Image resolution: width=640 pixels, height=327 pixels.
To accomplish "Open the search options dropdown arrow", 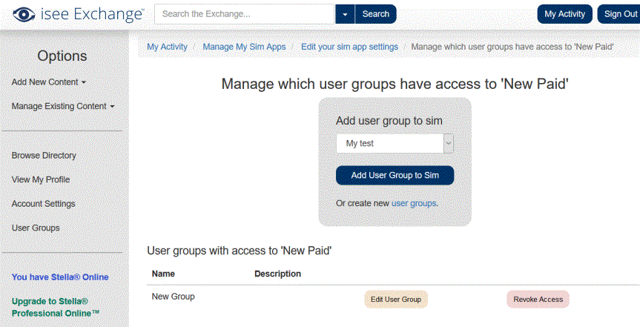I will pos(346,14).
